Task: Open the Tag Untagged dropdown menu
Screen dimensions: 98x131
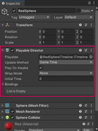Action: click(34, 17)
